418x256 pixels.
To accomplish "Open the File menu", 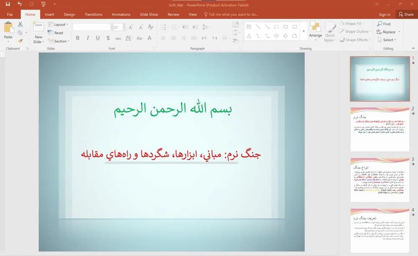I will coord(10,14).
